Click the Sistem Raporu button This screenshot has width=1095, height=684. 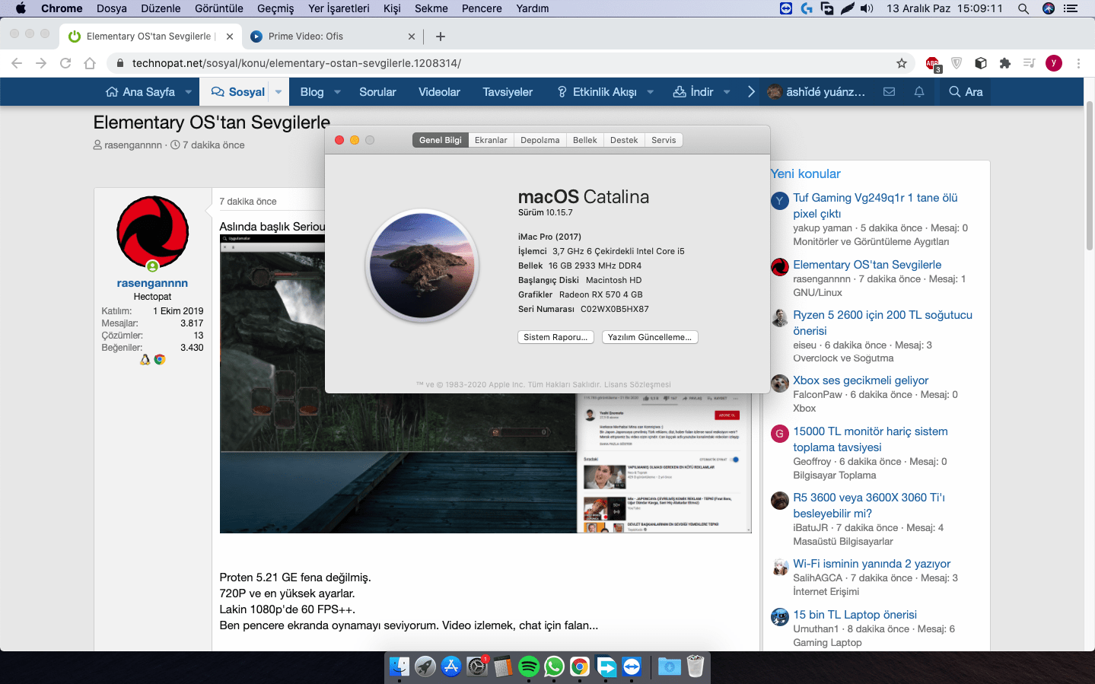pos(555,337)
